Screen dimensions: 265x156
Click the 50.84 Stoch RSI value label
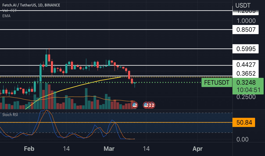pos(244,123)
